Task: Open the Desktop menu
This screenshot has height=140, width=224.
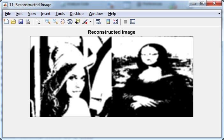Action: click(x=77, y=14)
